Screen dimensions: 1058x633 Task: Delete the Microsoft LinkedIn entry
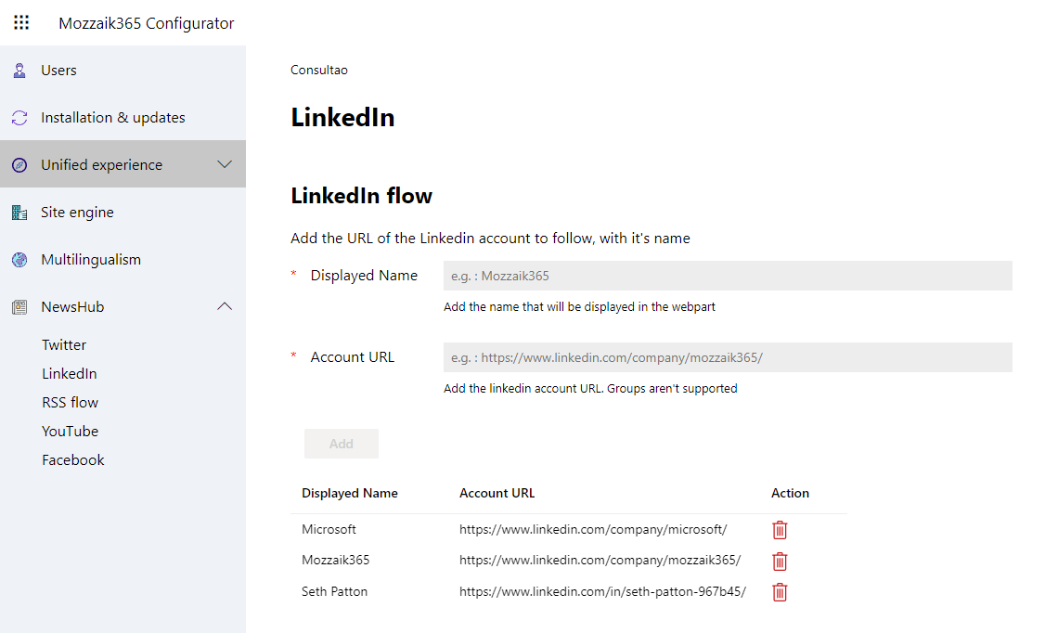(x=780, y=530)
